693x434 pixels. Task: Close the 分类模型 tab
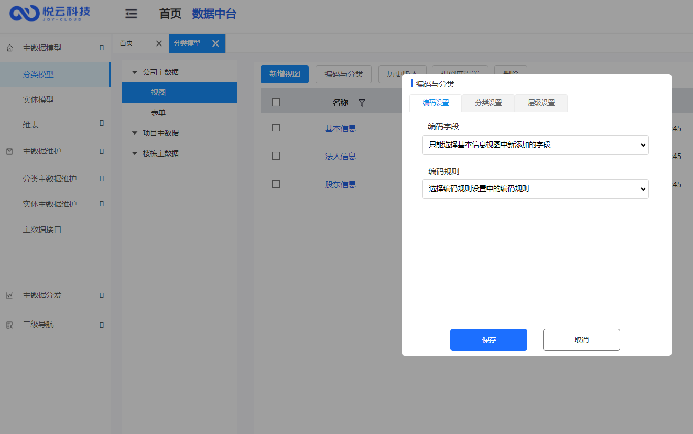point(215,43)
